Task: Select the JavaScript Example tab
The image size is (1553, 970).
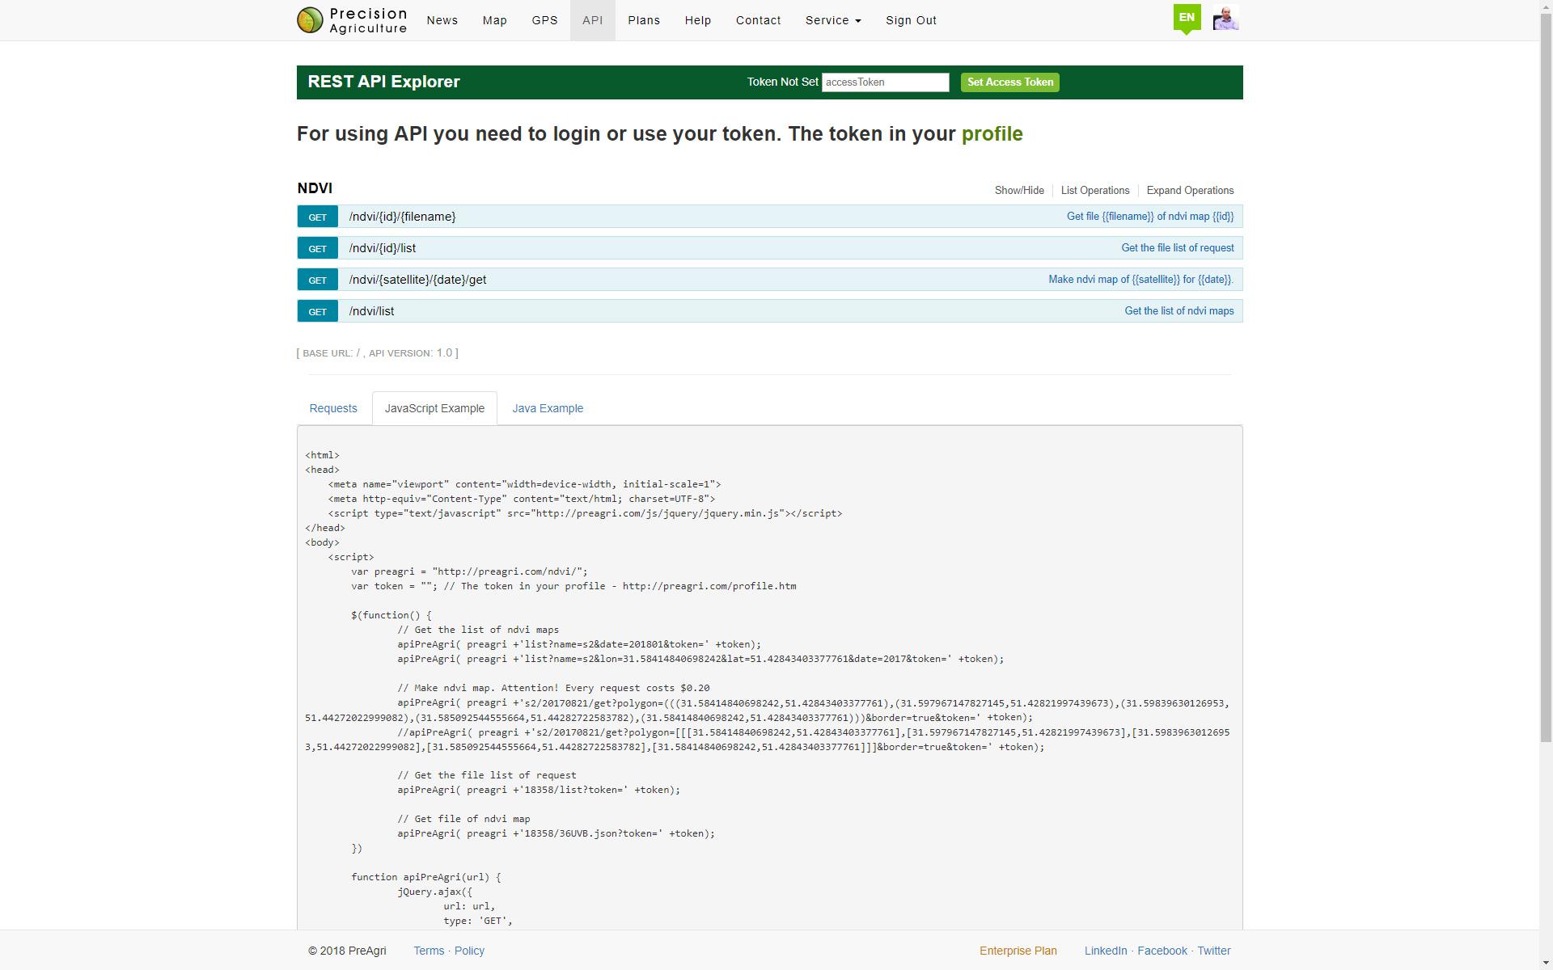Action: click(x=434, y=408)
